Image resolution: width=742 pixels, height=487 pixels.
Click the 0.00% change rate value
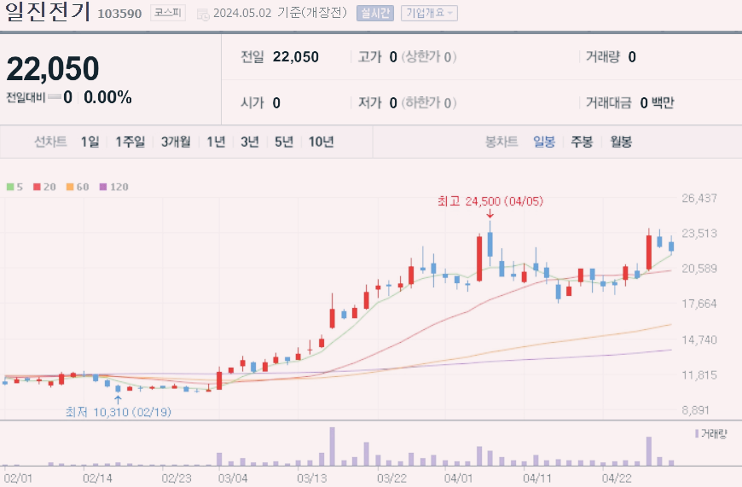pos(108,97)
